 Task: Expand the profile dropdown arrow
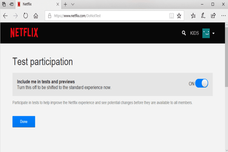point(213,34)
